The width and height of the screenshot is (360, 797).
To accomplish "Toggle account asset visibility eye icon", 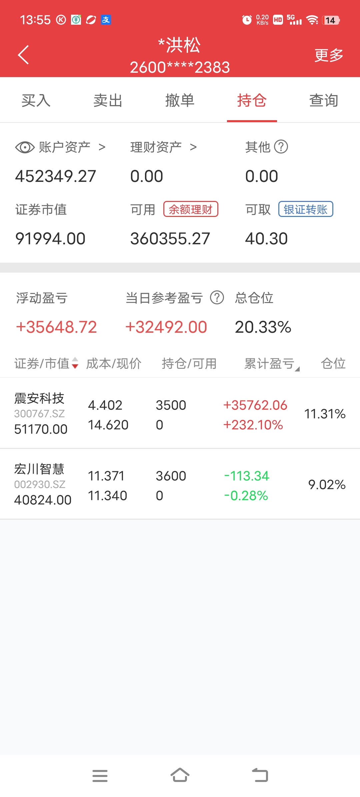I will [x=25, y=147].
